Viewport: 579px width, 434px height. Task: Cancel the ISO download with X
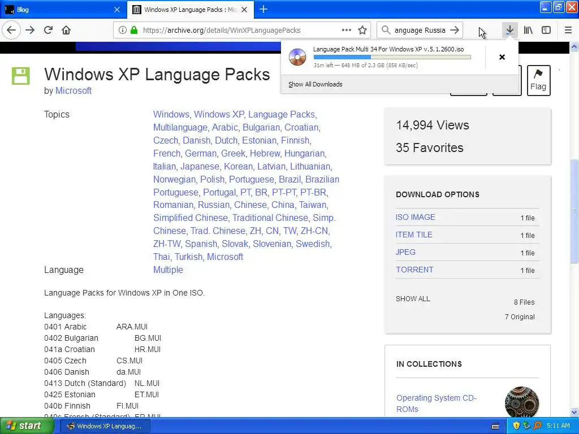coord(502,57)
